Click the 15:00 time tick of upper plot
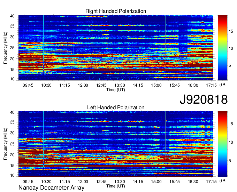Viewport: 237px width, 192px height. pyautogui.click(x=156, y=85)
